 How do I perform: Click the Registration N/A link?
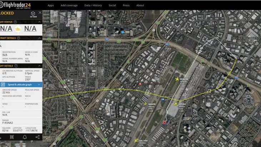point(5,55)
